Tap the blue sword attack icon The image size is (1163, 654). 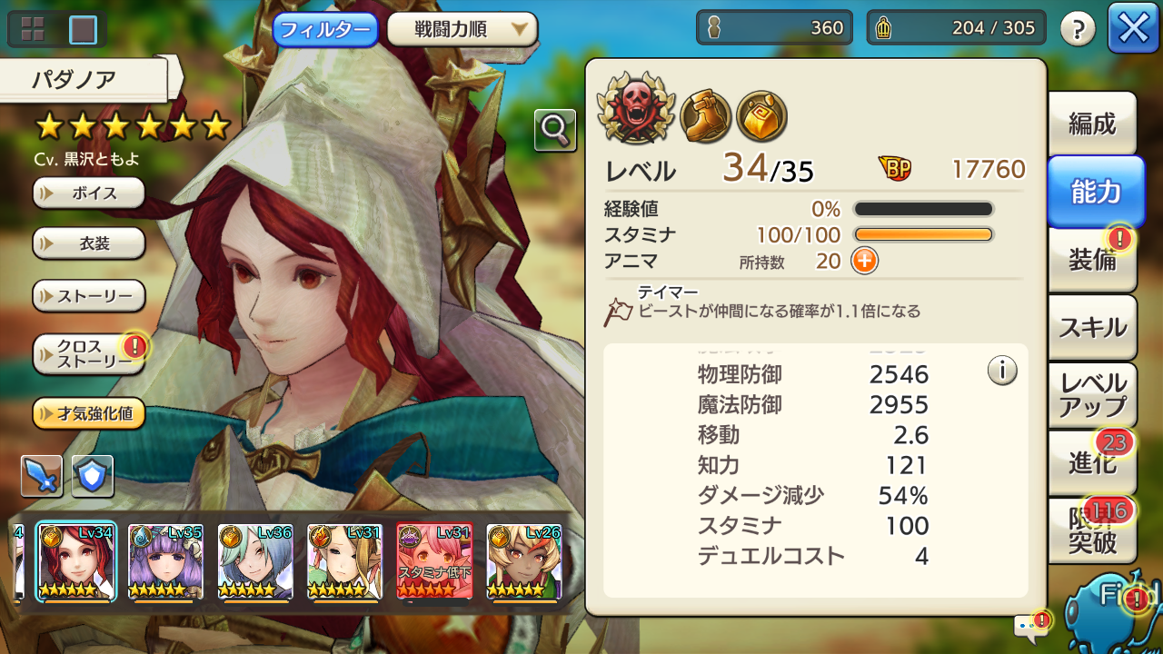click(x=42, y=476)
